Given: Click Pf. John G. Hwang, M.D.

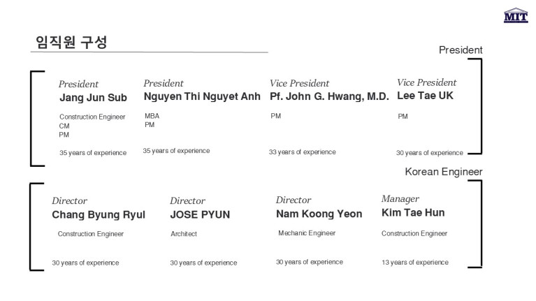Looking at the screenshot, I should pos(329,96).
